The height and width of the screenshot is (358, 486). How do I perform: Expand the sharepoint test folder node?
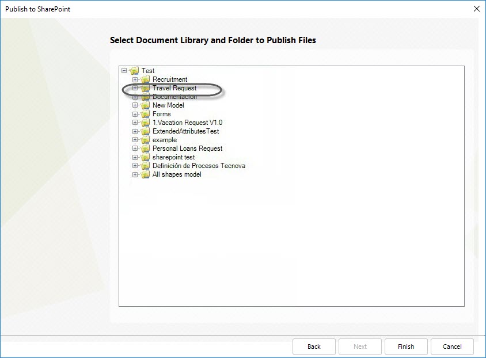click(x=135, y=157)
